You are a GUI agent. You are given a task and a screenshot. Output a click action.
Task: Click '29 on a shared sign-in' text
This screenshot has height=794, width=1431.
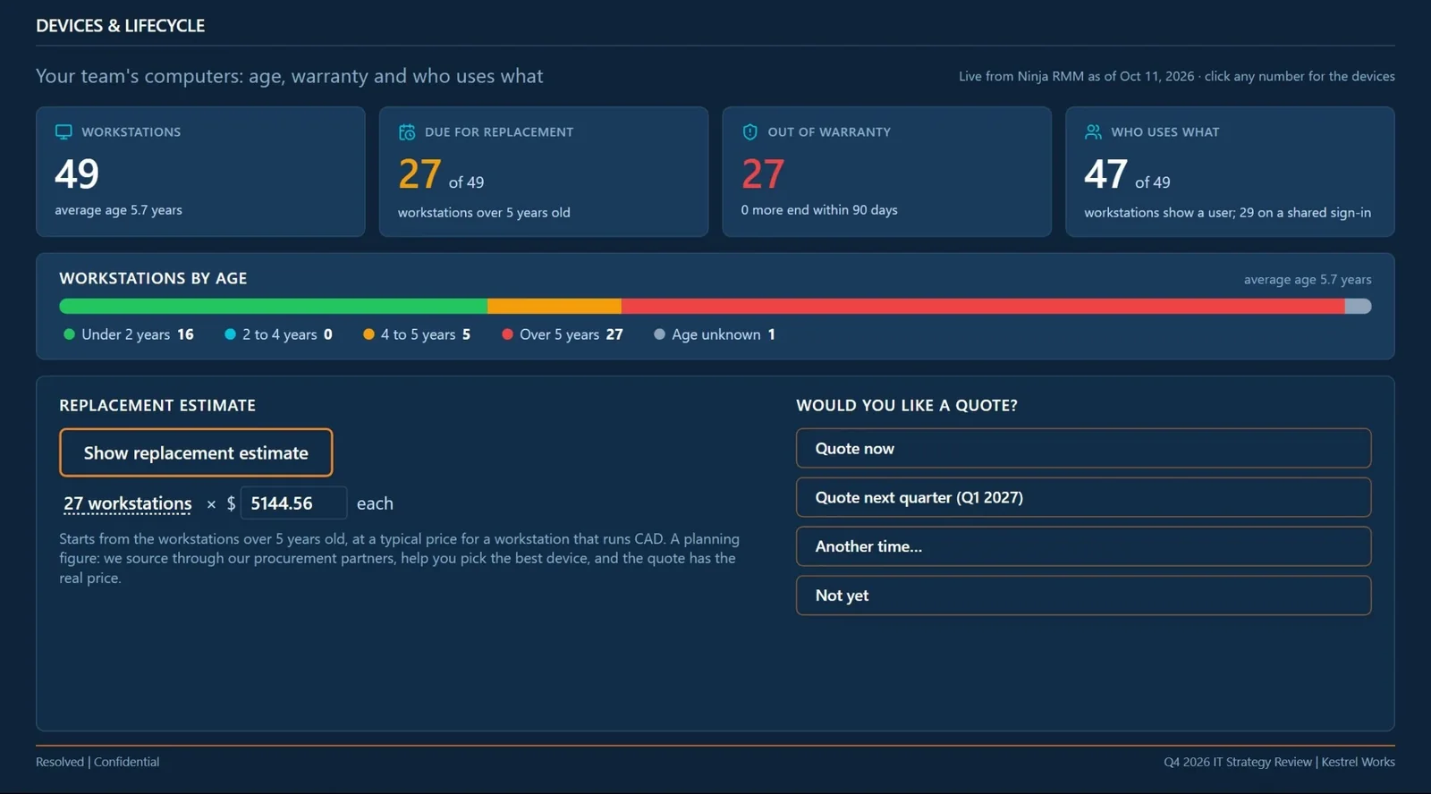[x=1305, y=213]
